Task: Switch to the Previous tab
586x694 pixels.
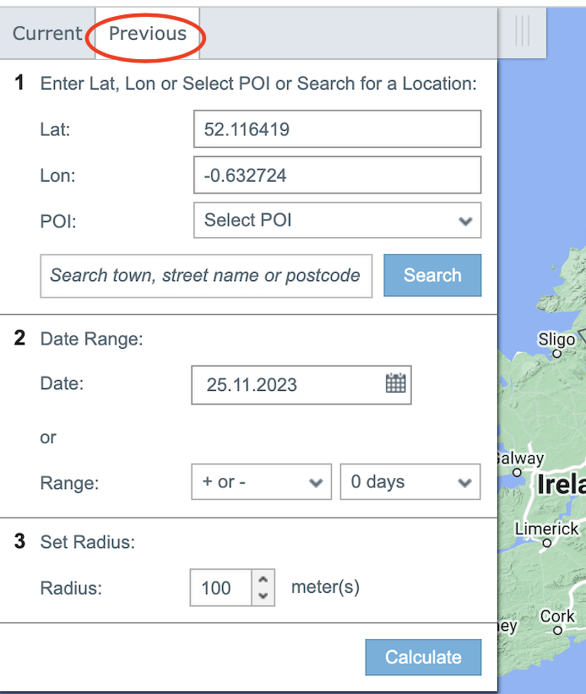Action: 148,34
